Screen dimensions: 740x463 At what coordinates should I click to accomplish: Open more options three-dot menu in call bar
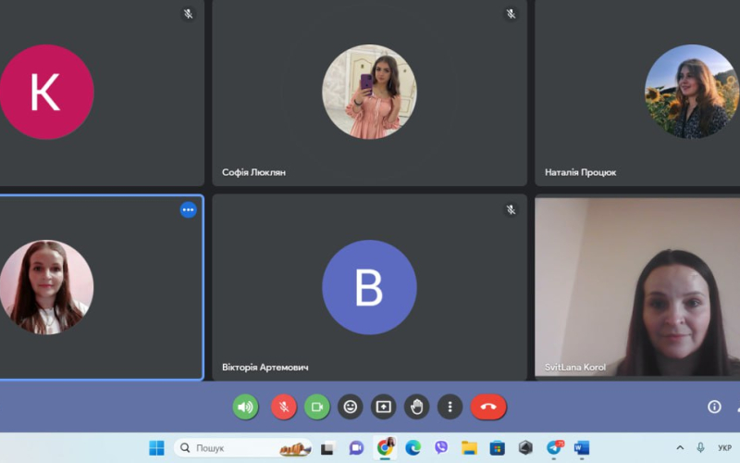pyautogui.click(x=450, y=407)
